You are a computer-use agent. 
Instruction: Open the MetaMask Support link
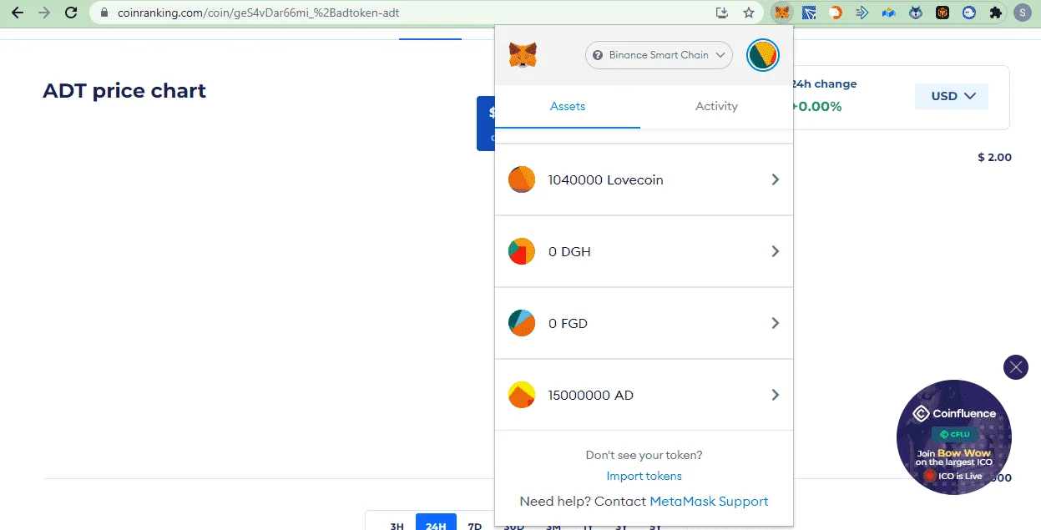point(709,502)
